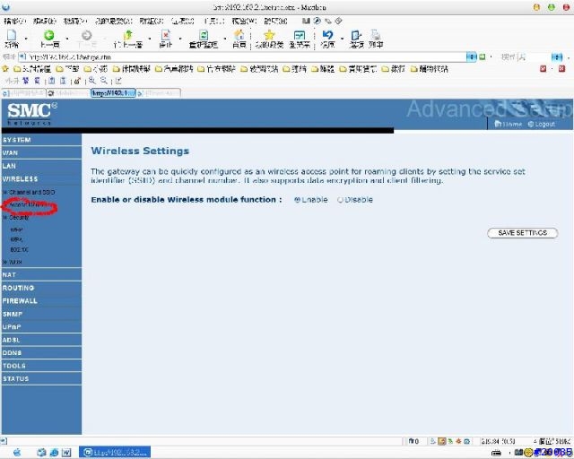The width and height of the screenshot is (574, 459).
Task: Click the New page toolbar icon
Action: 12,35
